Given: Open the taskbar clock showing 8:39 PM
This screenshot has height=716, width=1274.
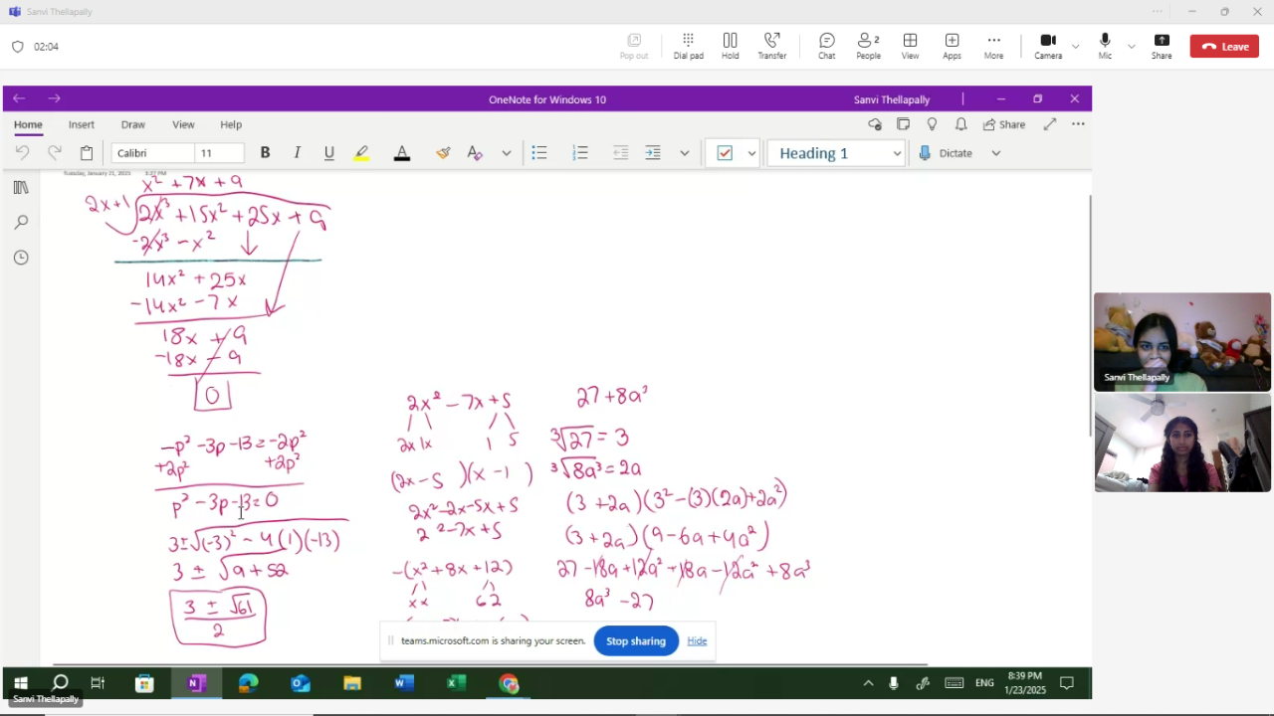Looking at the screenshot, I should [x=1025, y=683].
